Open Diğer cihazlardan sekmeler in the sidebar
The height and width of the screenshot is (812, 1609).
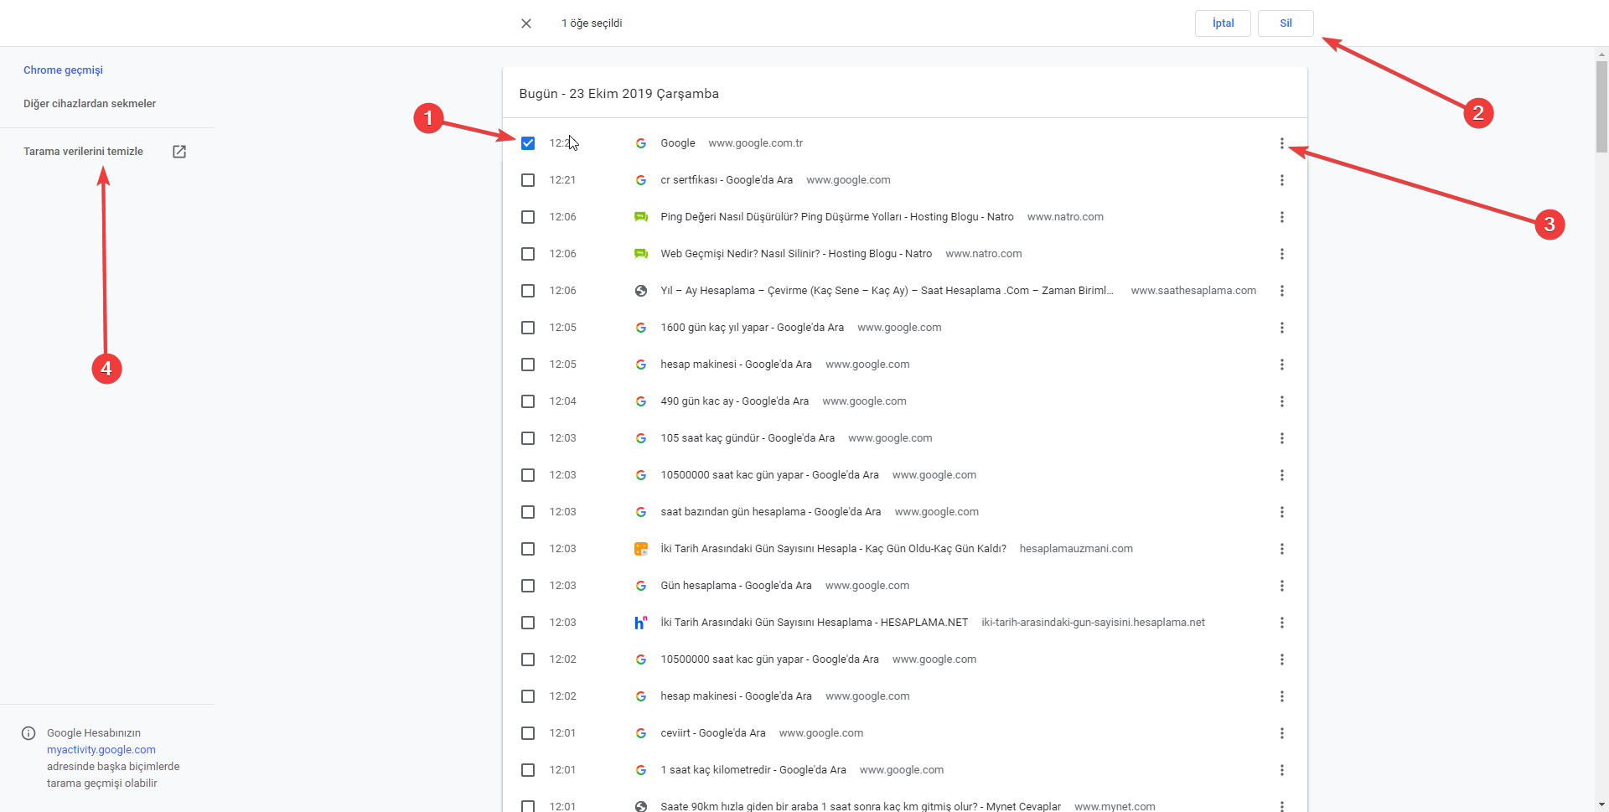pyautogui.click(x=90, y=104)
